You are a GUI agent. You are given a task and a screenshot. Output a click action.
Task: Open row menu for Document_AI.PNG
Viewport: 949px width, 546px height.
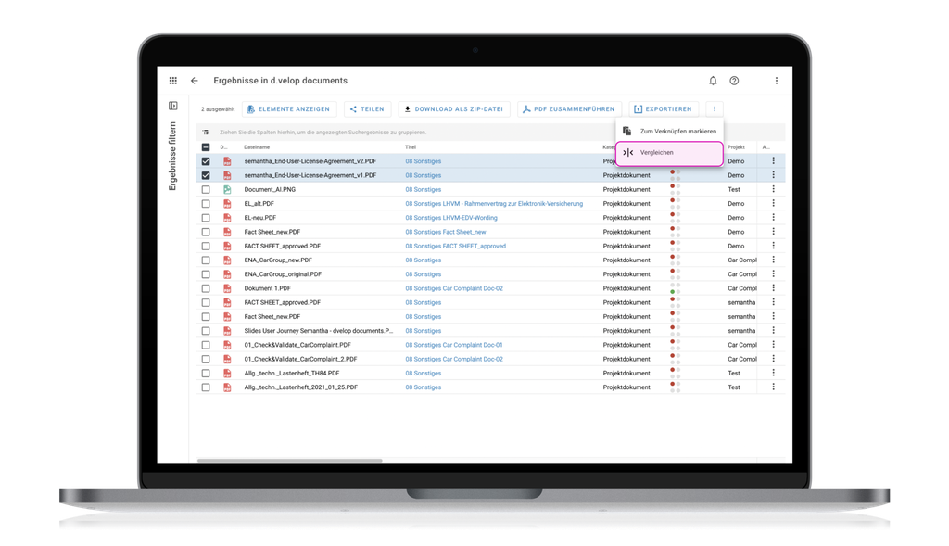[x=773, y=189]
